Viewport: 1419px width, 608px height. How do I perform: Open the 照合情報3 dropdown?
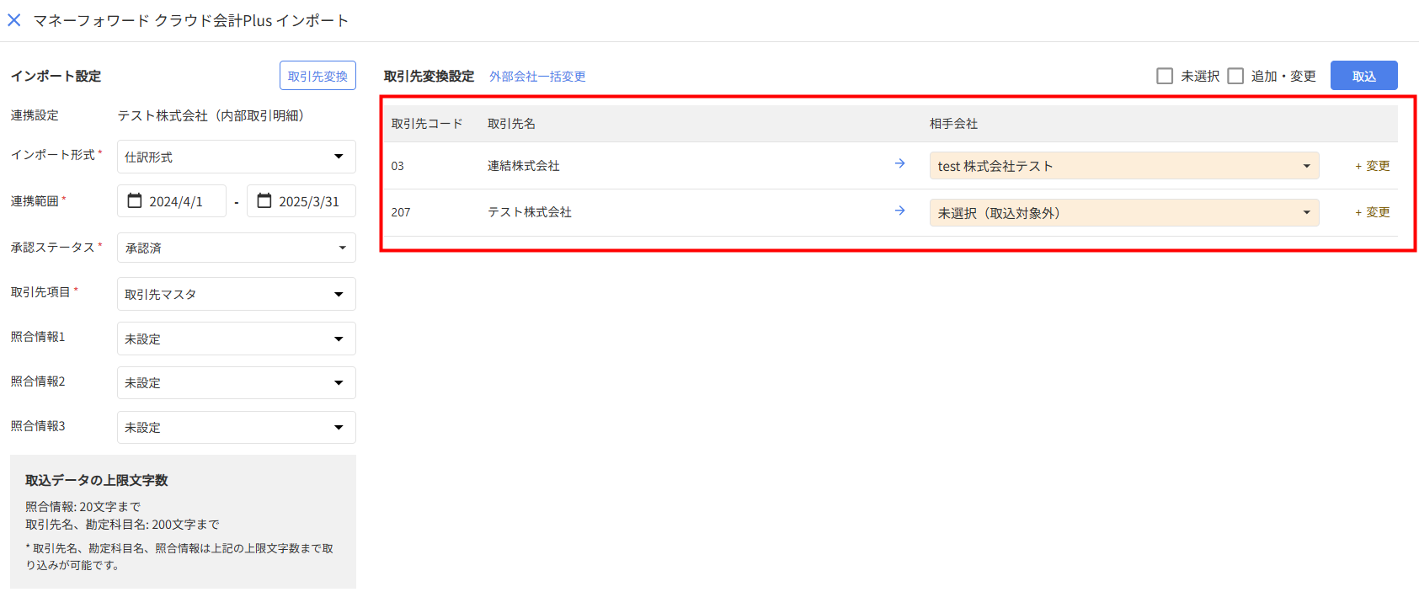[236, 428]
